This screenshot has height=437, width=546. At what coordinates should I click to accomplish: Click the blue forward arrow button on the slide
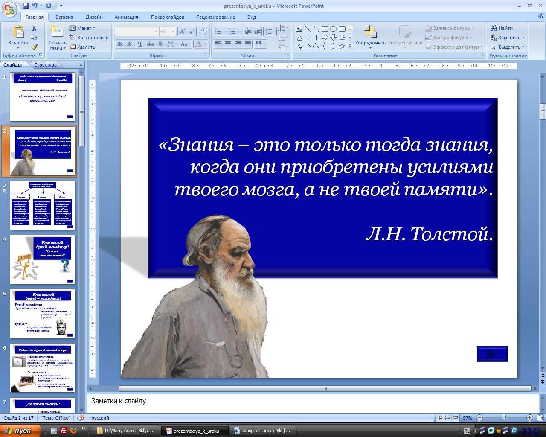(x=493, y=354)
